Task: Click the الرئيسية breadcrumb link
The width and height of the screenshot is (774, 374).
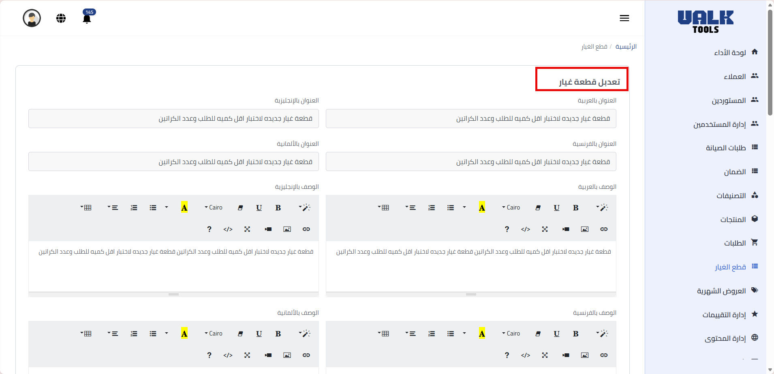Action: 626,47
